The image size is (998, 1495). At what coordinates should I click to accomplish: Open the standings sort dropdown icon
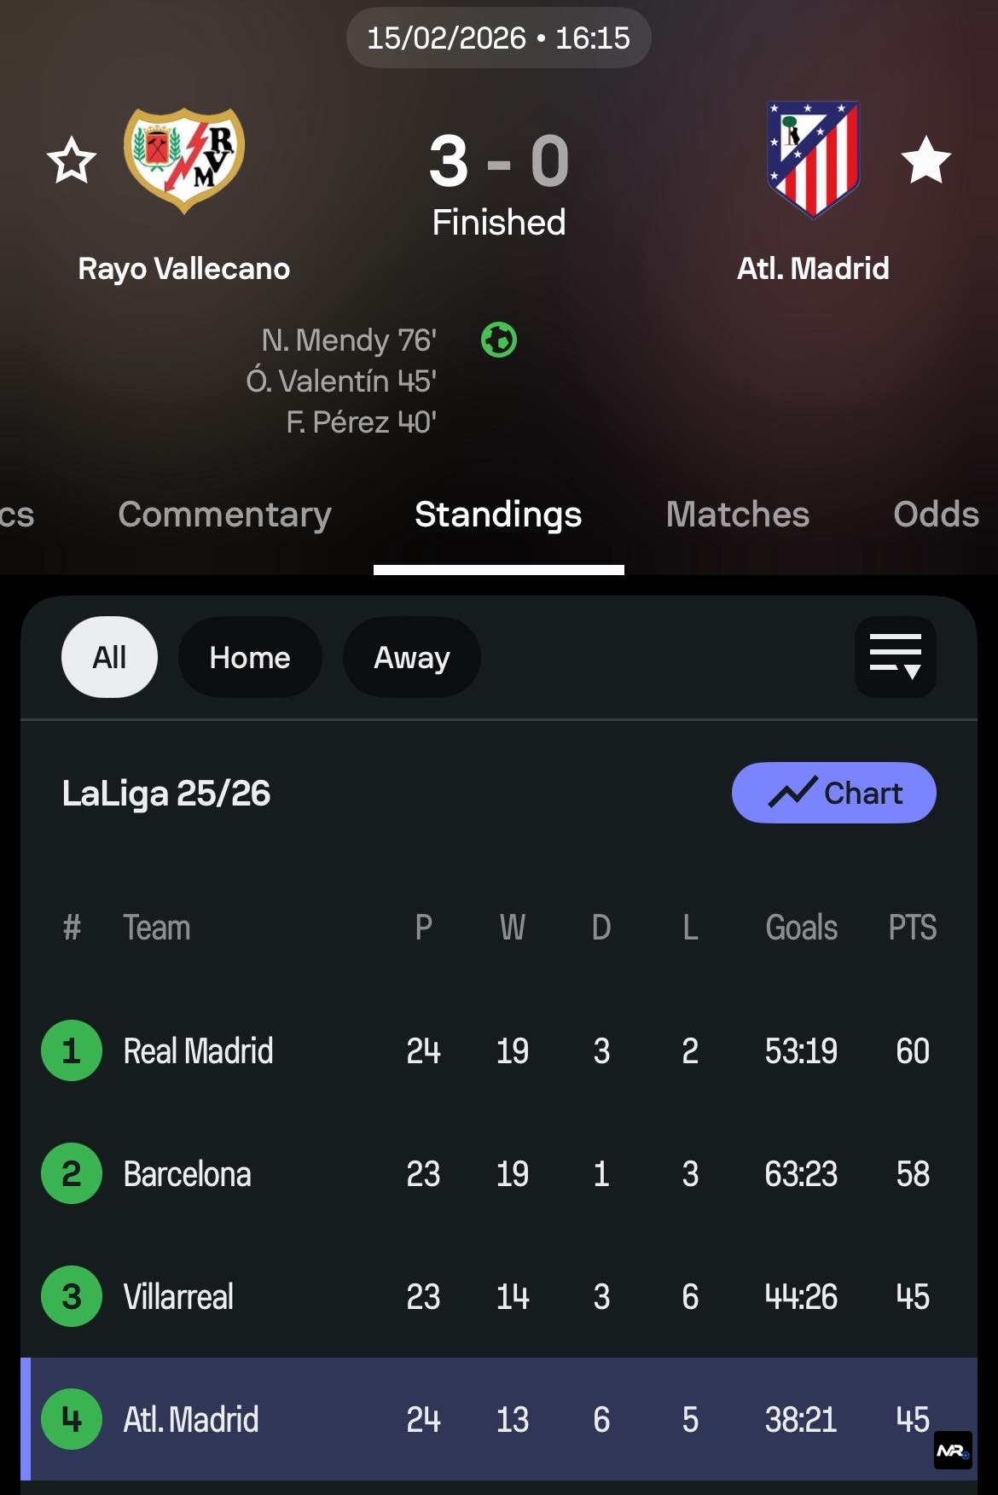895,657
